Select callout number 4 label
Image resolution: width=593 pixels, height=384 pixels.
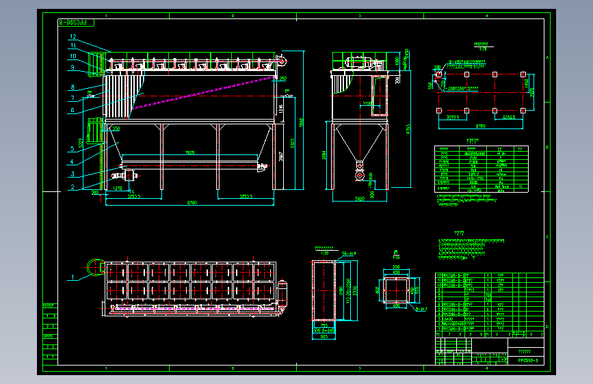tap(72, 161)
